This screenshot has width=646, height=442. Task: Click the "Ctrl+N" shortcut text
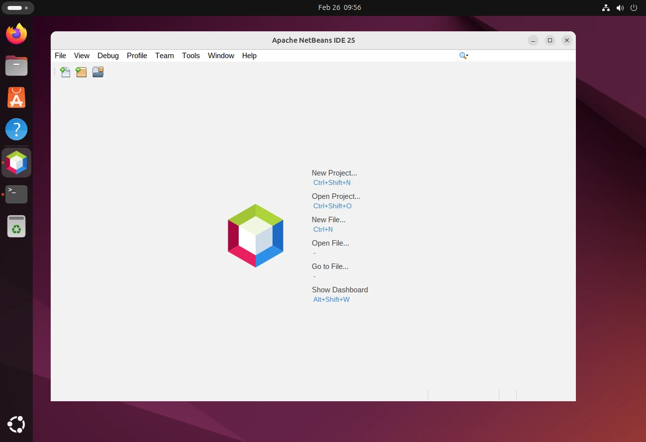click(x=323, y=229)
